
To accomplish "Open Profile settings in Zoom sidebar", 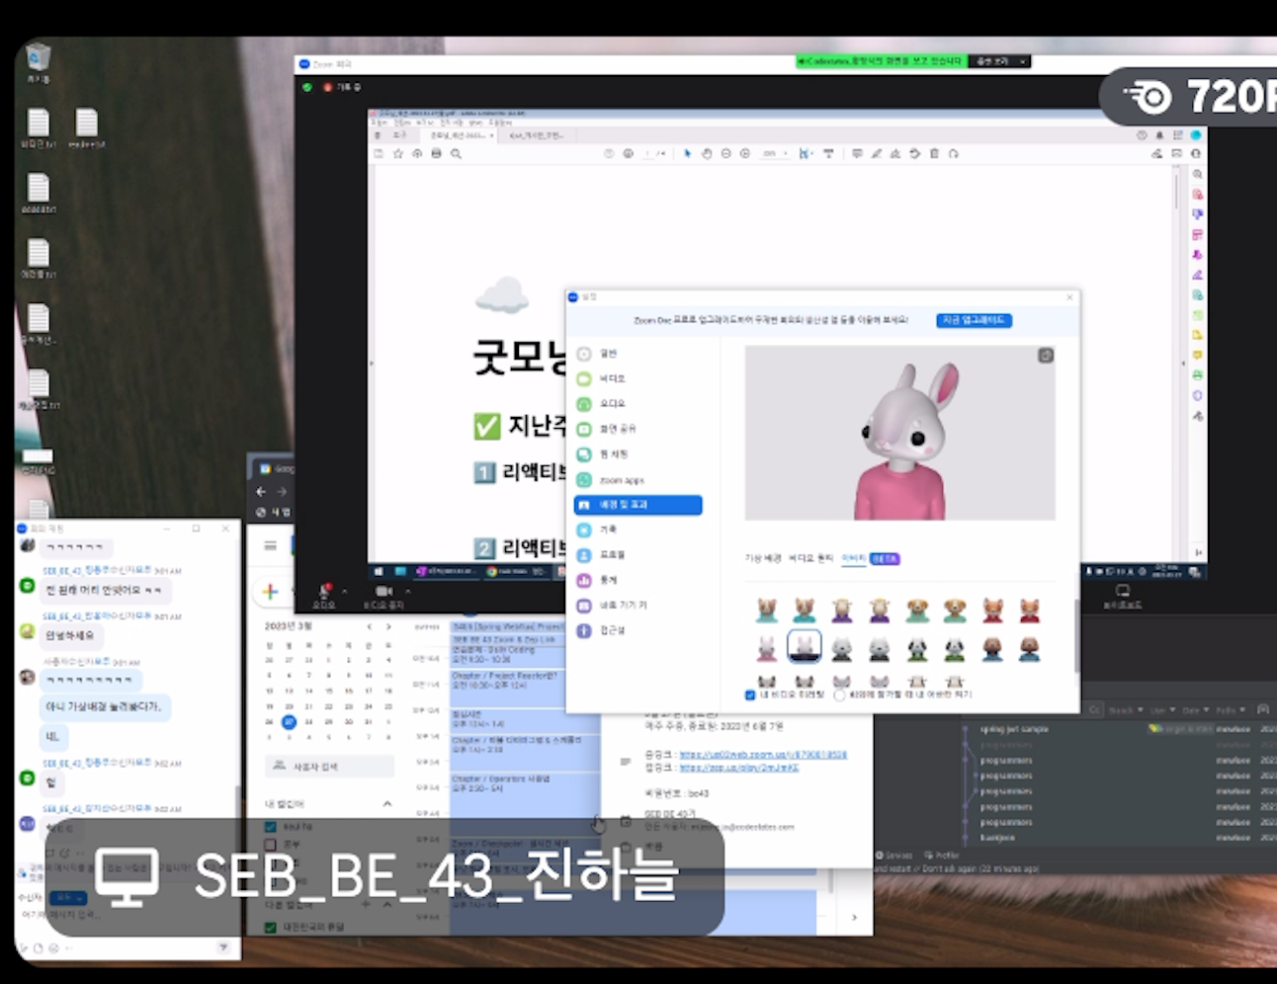I will (601, 555).
